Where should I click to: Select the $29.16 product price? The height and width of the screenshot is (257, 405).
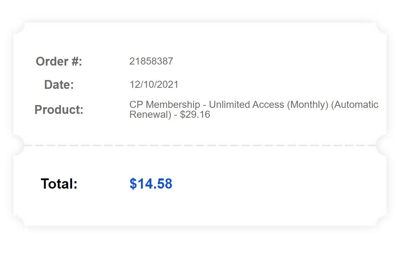coord(195,115)
